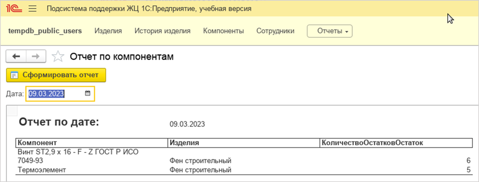Click tempdb_public_users section label
Screen dimensions: 479x182
(x=45, y=31)
